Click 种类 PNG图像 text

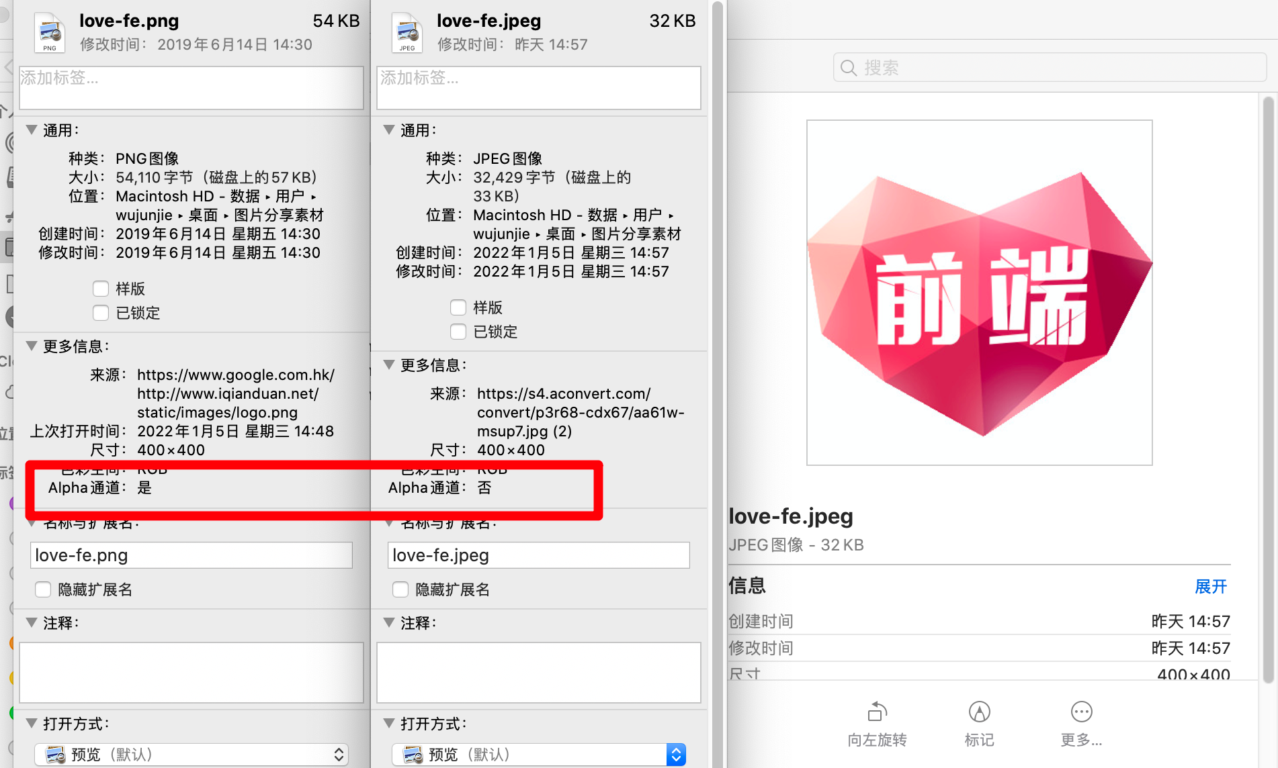coord(147,158)
